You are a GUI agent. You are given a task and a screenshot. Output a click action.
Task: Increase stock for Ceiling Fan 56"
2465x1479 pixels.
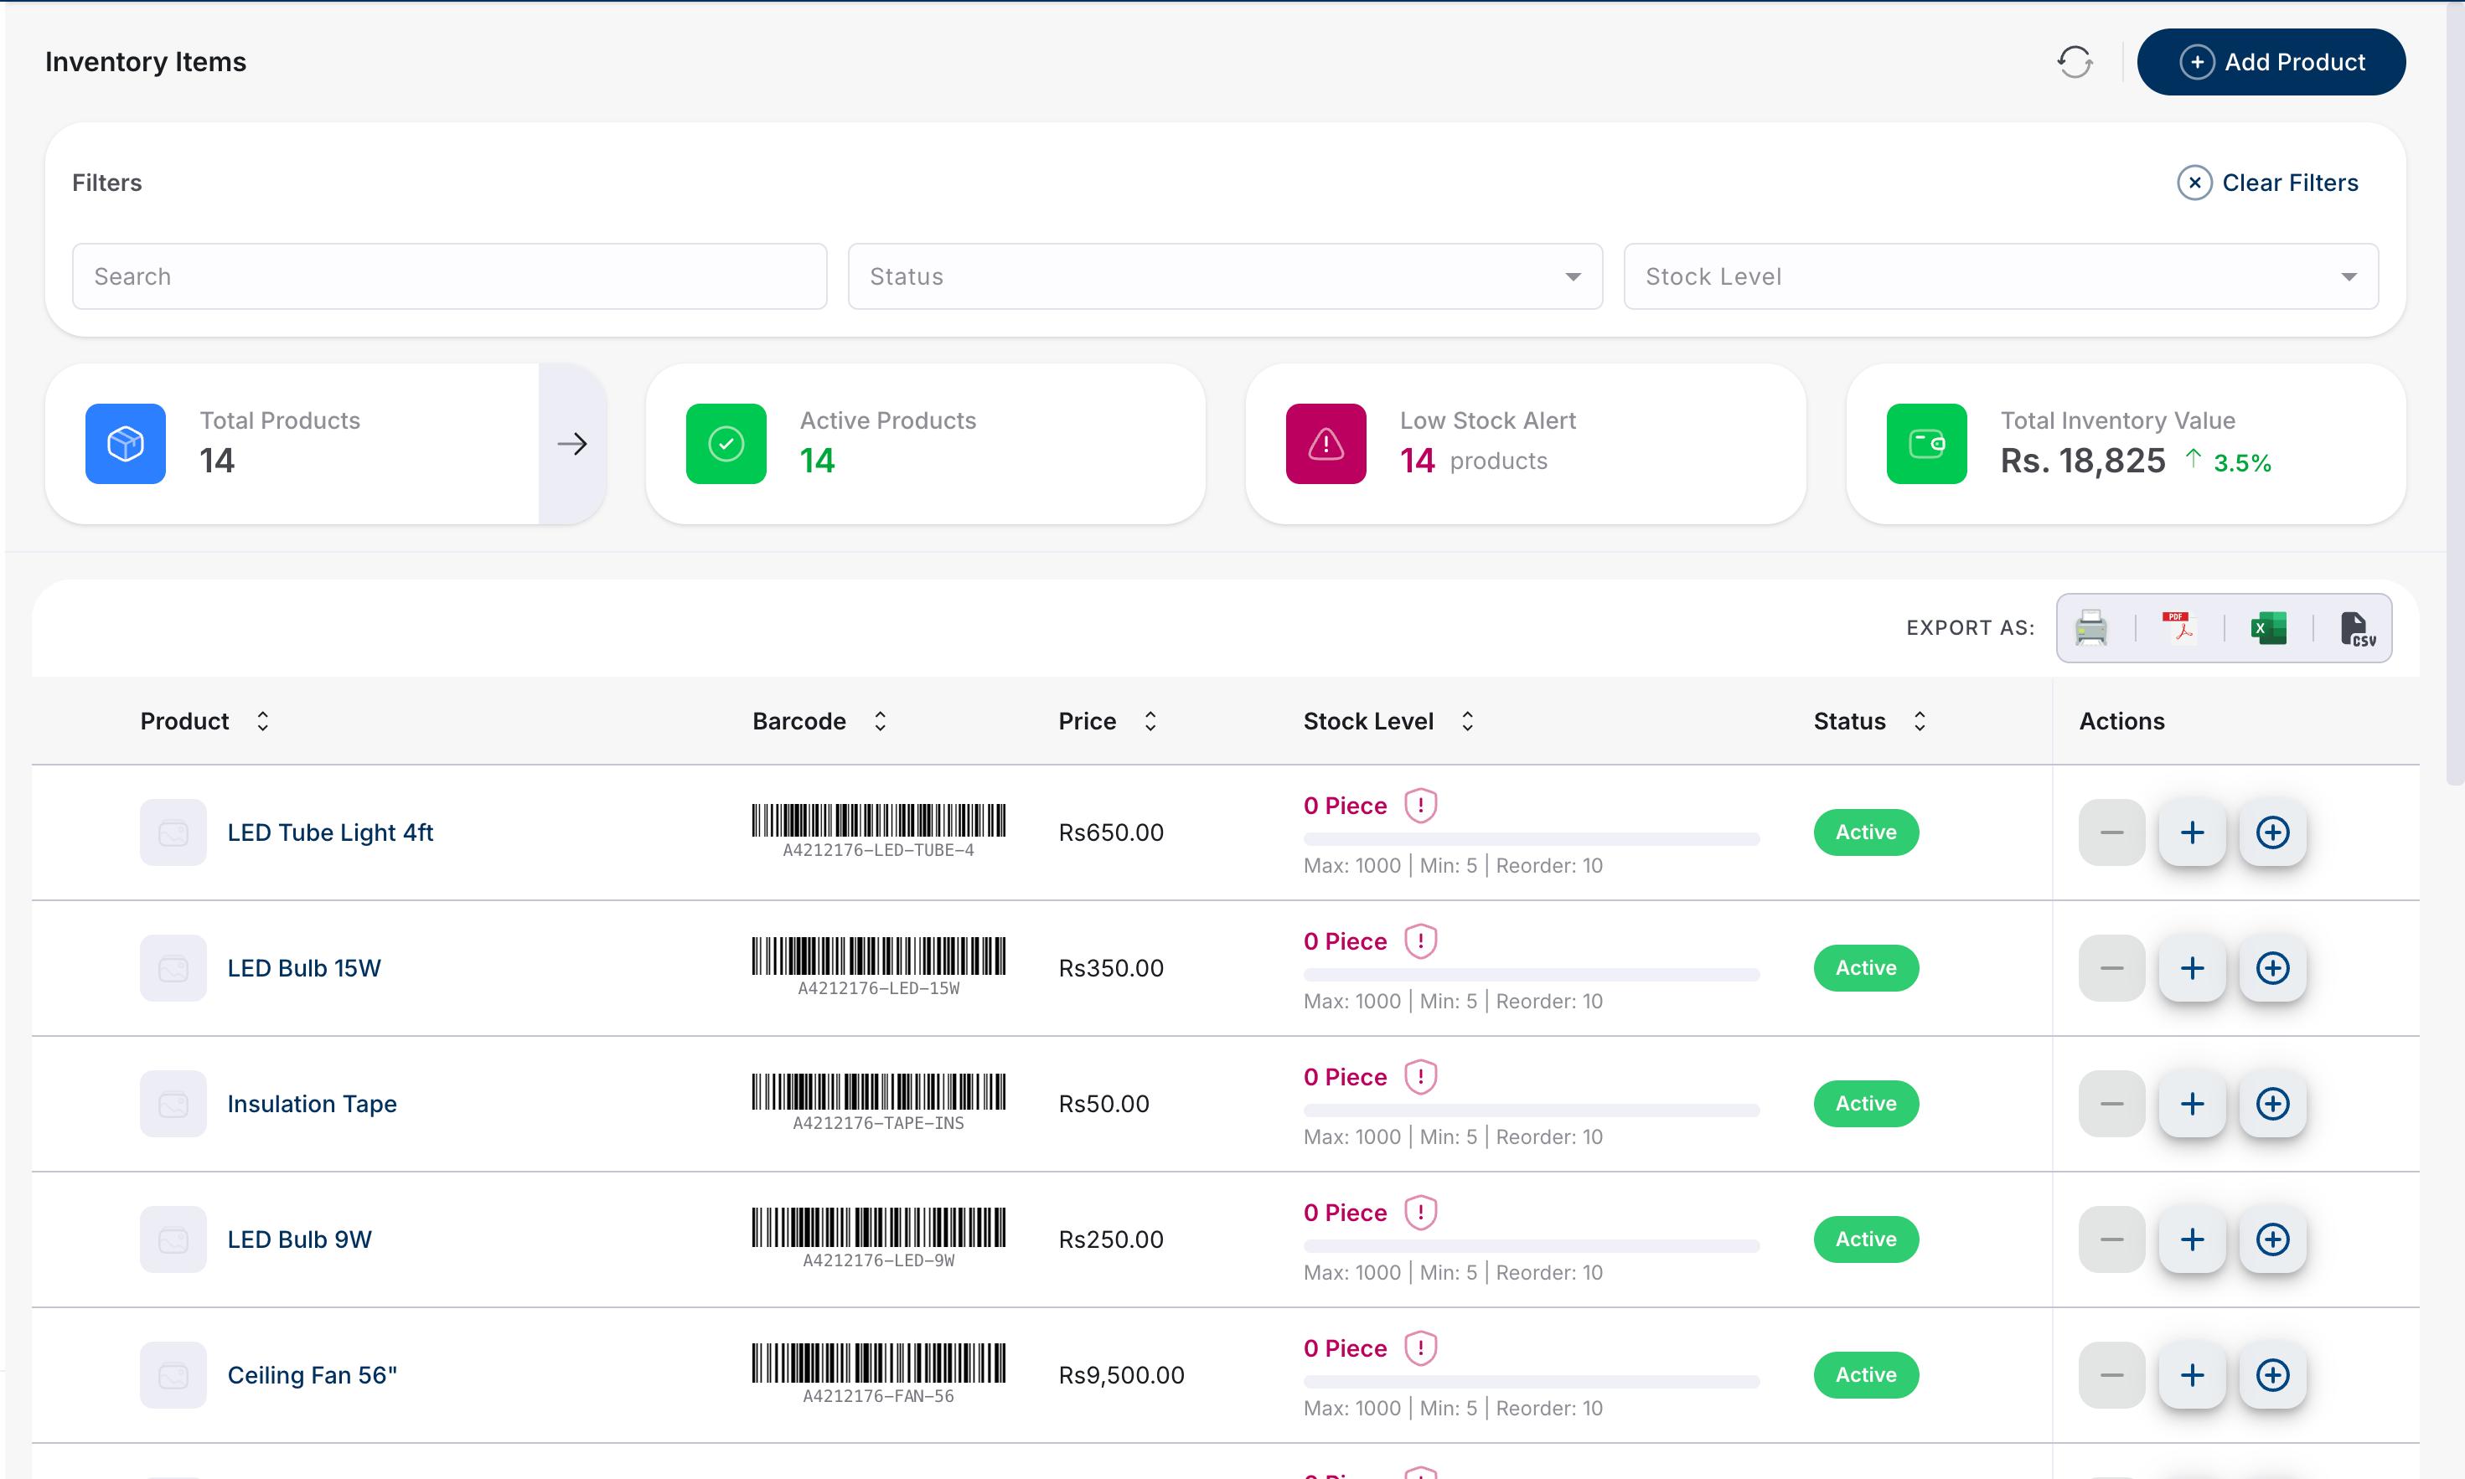pos(2192,1374)
